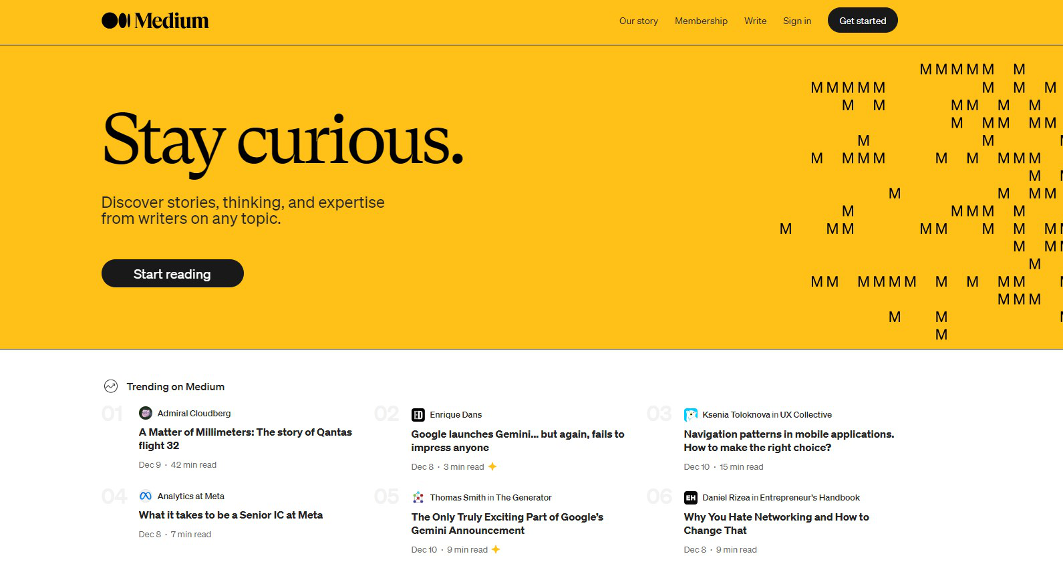Click the Trending on Medium heading
The height and width of the screenshot is (572, 1063).
point(176,386)
